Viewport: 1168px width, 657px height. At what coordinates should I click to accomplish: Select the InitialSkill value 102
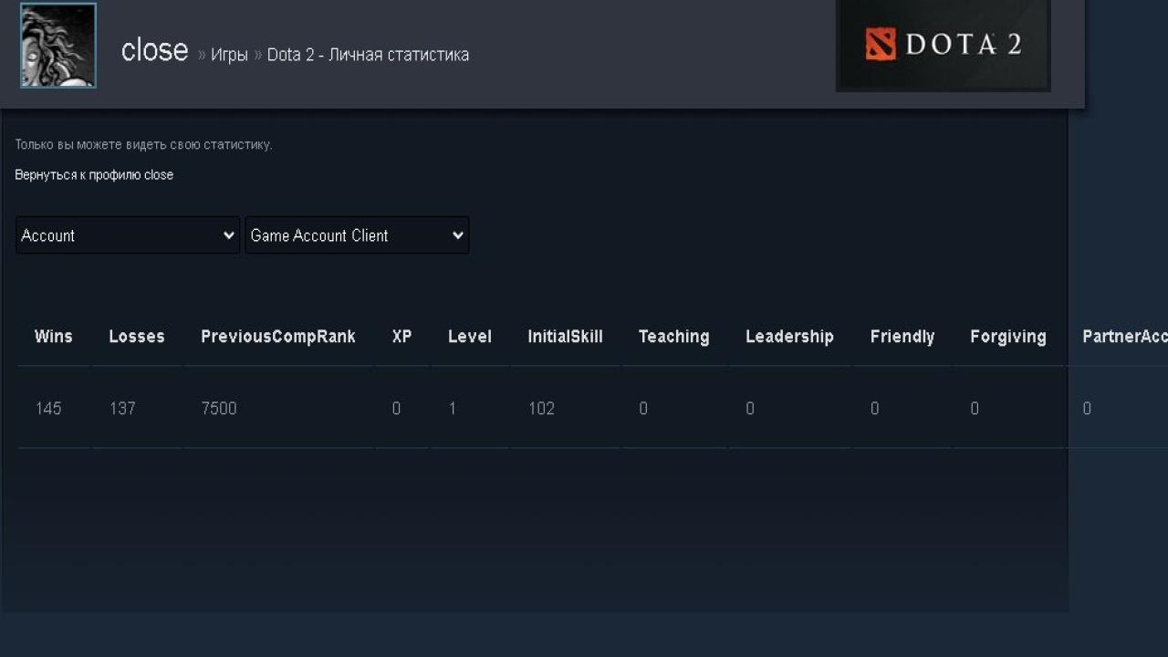[541, 409]
